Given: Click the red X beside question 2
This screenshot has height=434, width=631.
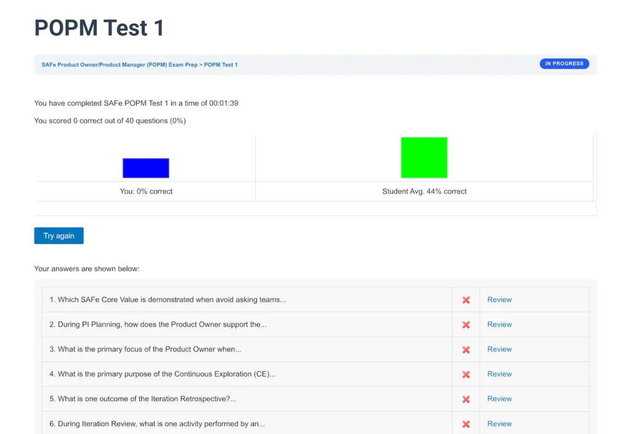Looking at the screenshot, I should point(466,324).
